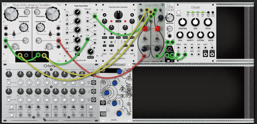Click Triple Wavefolder Out 3 jack
This screenshot has height=124, width=257.
point(94,16)
